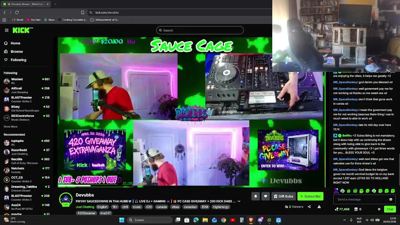Open Calculator from taskbar
The width and height of the screenshot is (400, 225).
(242, 220)
